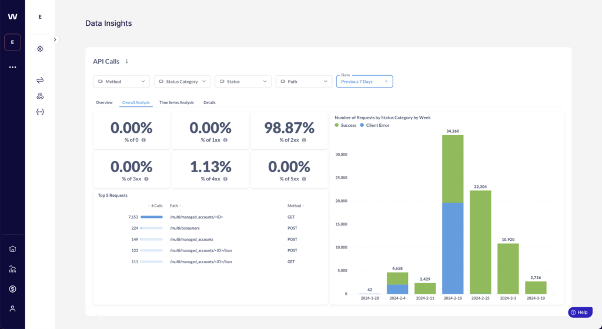Image resolution: width=602 pixels, height=329 pixels.
Task: Open the transfers arrows icon in sidebar
Action: coord(40,80)
